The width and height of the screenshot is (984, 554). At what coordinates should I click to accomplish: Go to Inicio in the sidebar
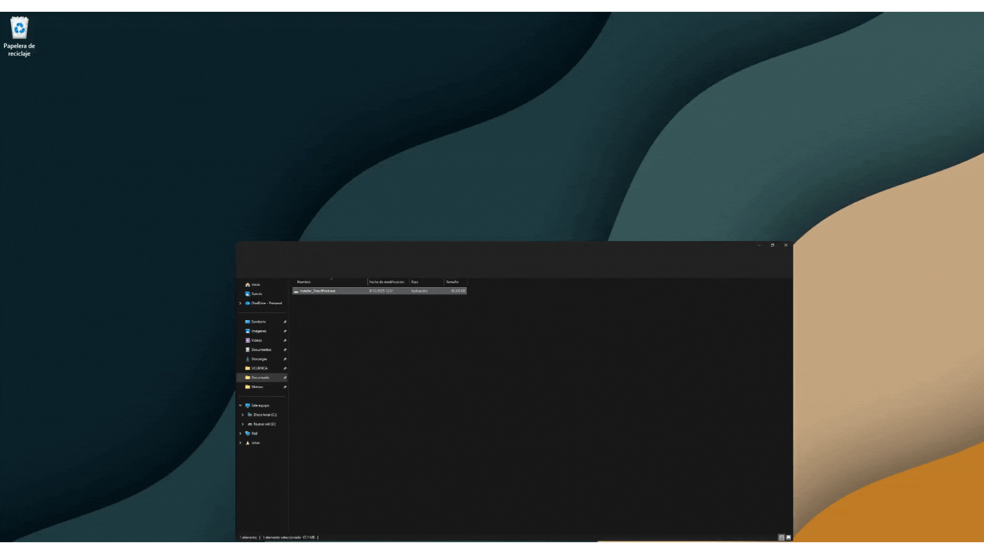(255, 285)
